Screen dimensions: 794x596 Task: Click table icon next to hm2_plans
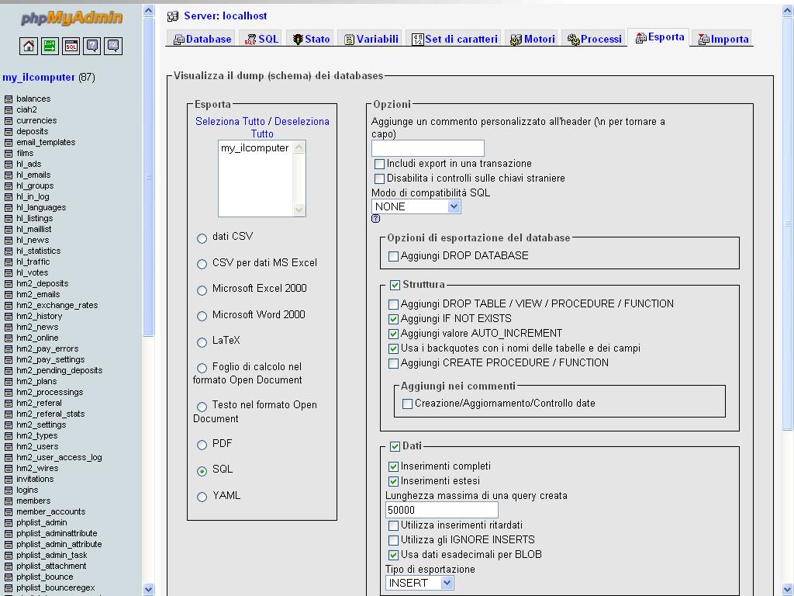tap(8, 382)
